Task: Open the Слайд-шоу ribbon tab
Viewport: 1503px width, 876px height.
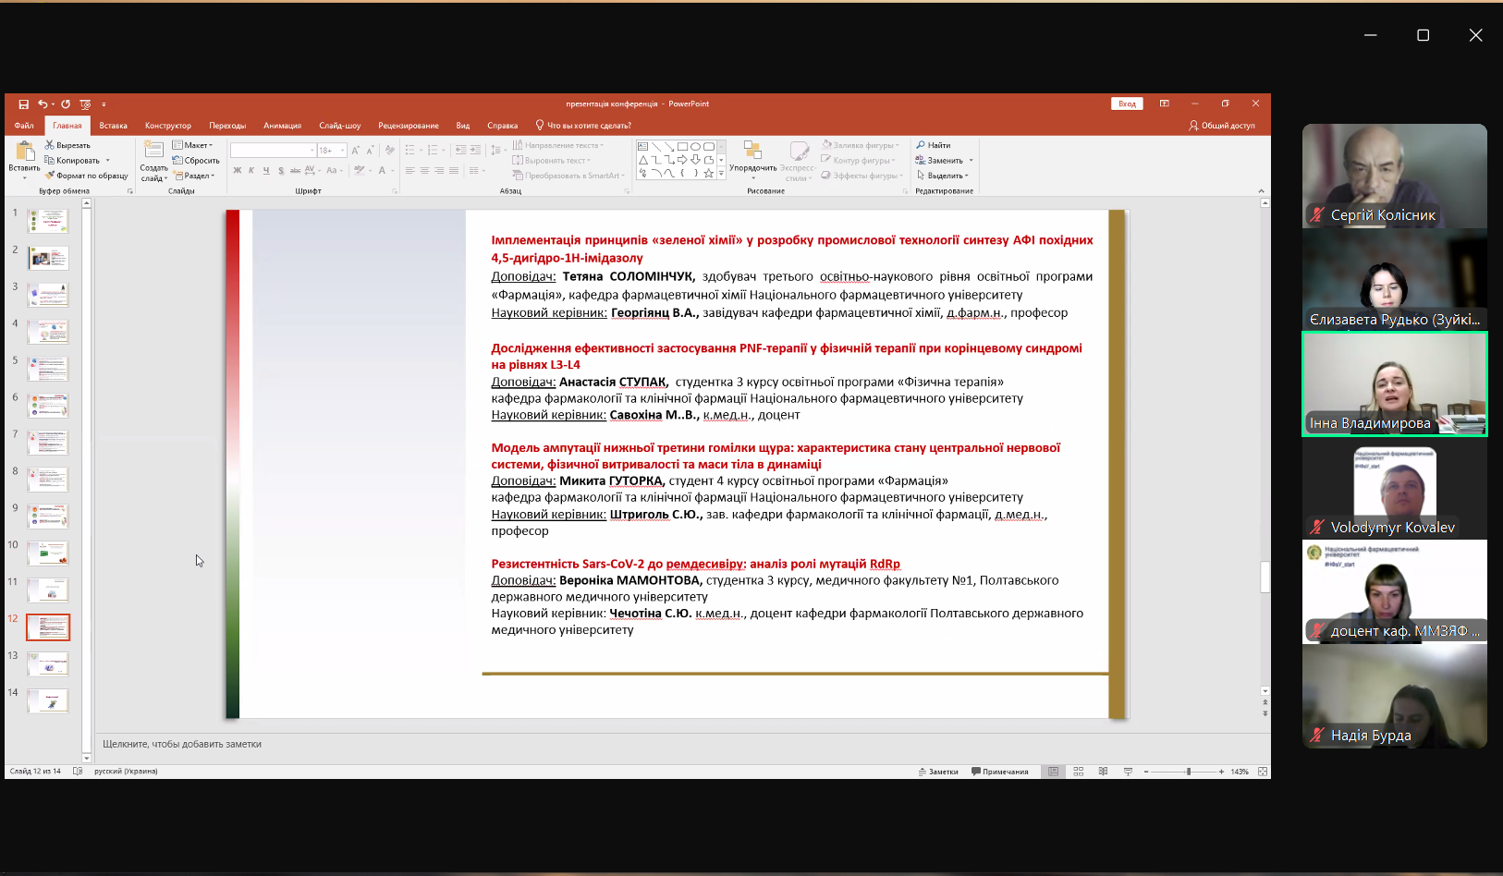Action: pos(339,126)
